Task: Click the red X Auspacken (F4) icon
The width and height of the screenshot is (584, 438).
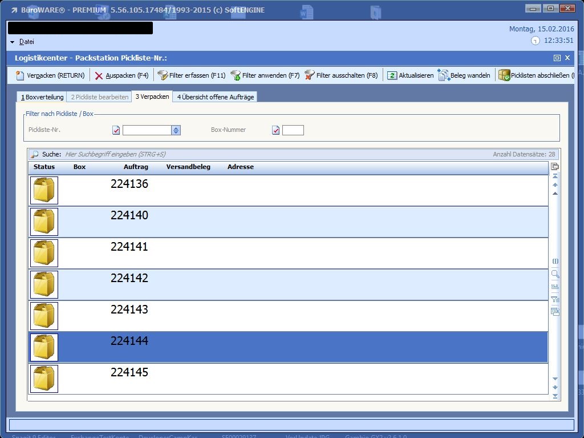Action: [x=99, y=75]
